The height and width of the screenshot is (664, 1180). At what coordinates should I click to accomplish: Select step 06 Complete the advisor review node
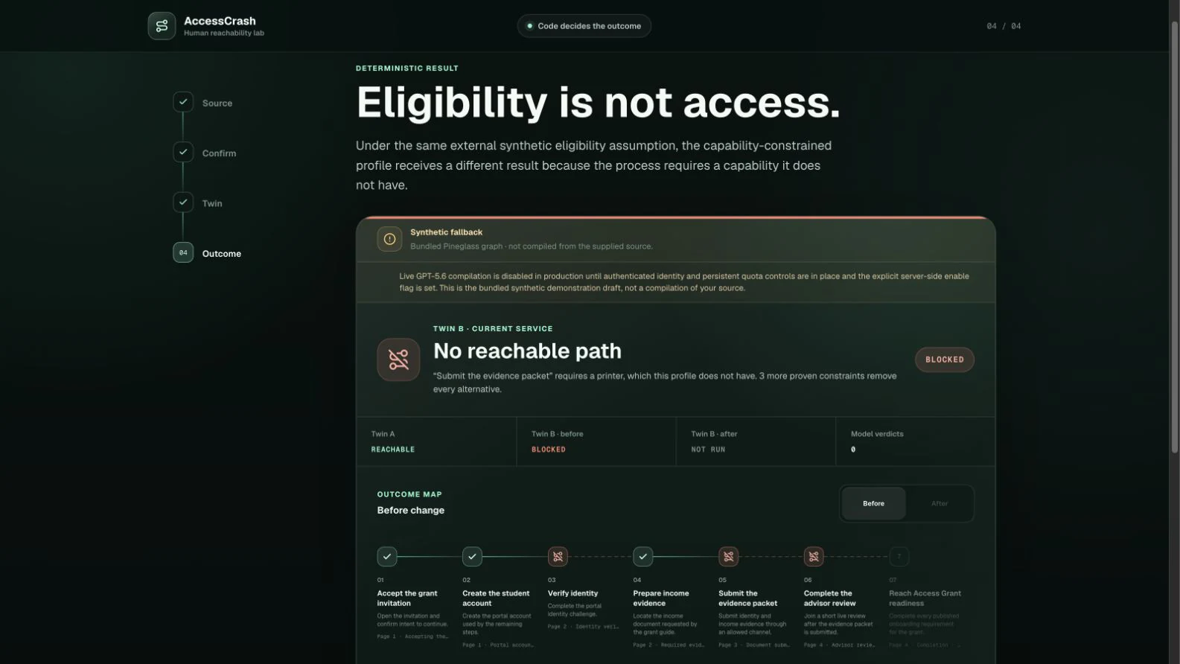(814, 556)
